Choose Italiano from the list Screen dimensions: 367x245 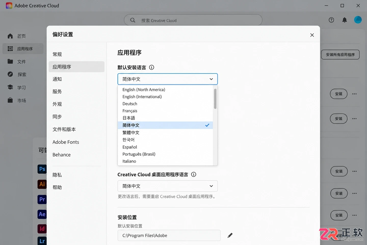click(165, 161)
